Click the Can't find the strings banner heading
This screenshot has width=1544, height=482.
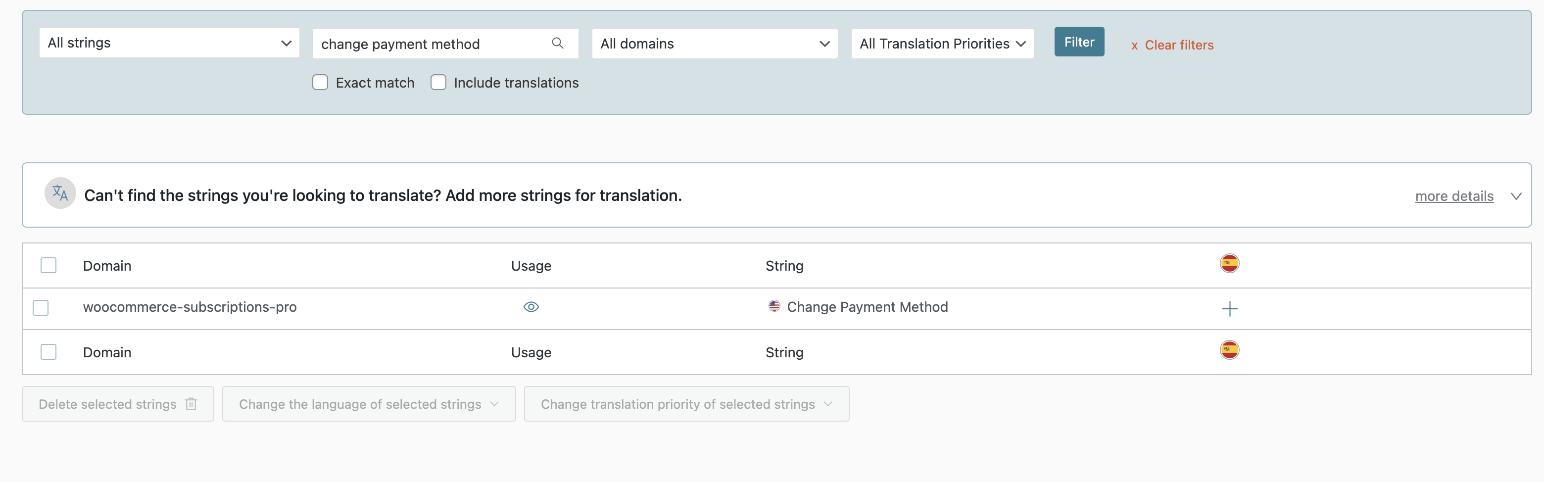(x=383, y=195)
